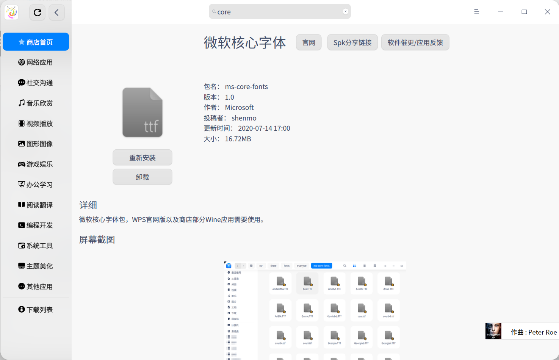The height and width of the screenshot is (360, 559).
Task: Browse the 图形图像 graphics category
Action: (36, 144)
